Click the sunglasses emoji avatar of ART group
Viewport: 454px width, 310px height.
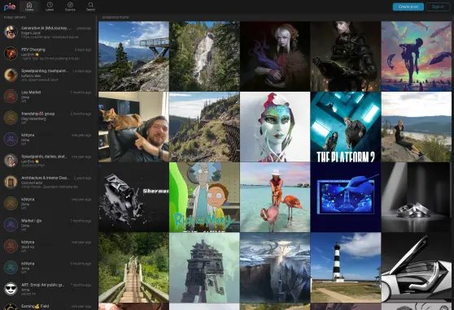tap(11, 289)
